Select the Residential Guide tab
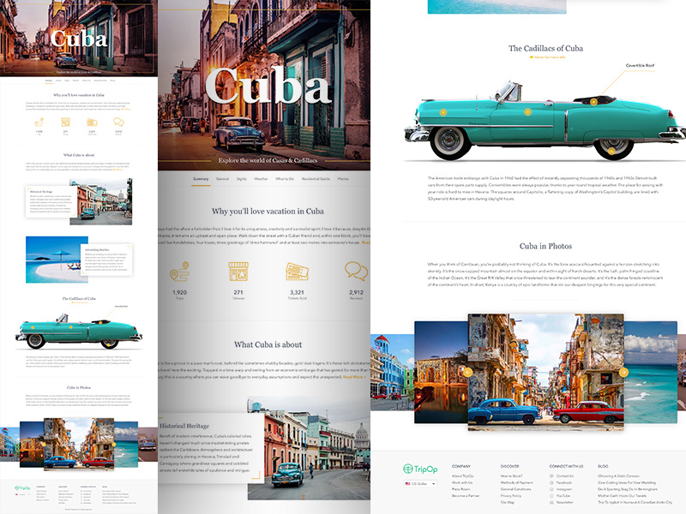 coord(316,179)
